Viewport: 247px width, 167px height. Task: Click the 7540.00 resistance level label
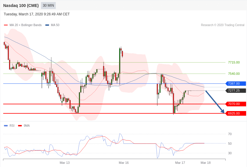coord(234,74)
